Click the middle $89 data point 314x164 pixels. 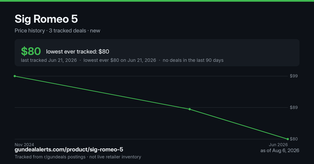(x=189, y=109)
